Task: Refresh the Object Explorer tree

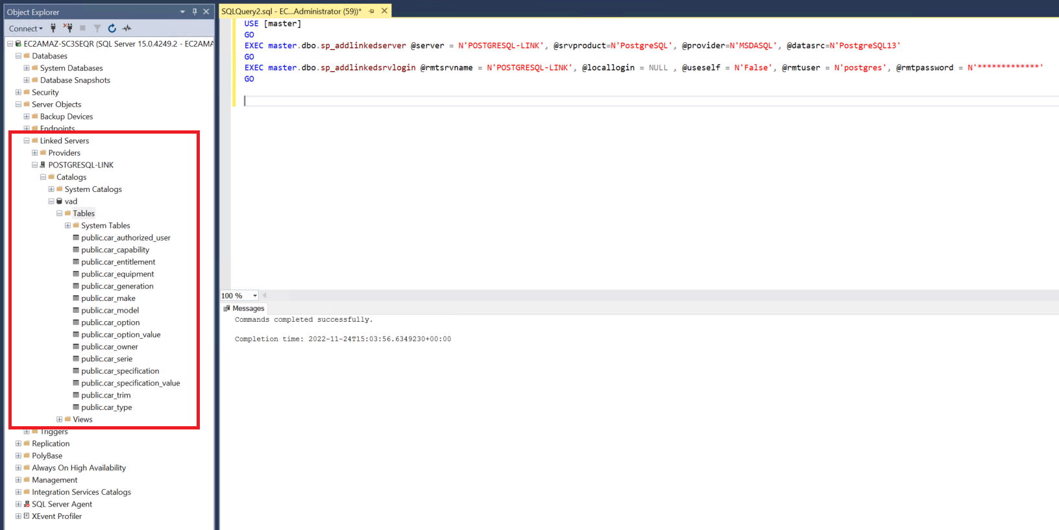Action: (x=112, y=28)
